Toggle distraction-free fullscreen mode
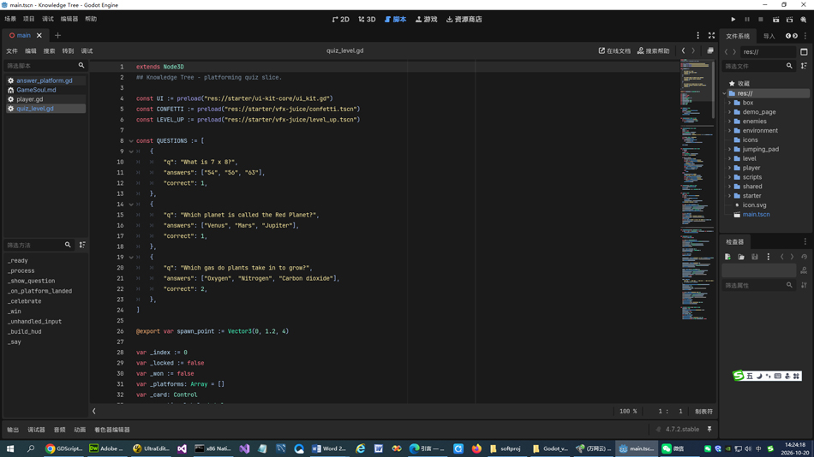Viewport: 814px width, 457px height. [712, 35]
